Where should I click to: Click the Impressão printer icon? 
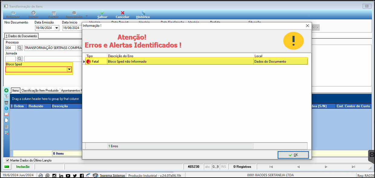74,15
